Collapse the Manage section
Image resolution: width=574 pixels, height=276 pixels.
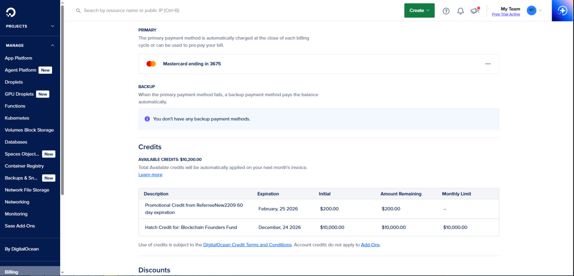52,45
